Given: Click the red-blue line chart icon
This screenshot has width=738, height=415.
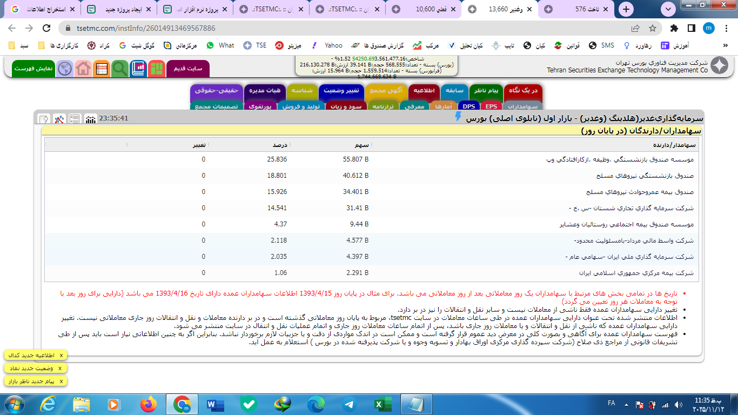Looking at the screenshot, I should coord(59,118).
